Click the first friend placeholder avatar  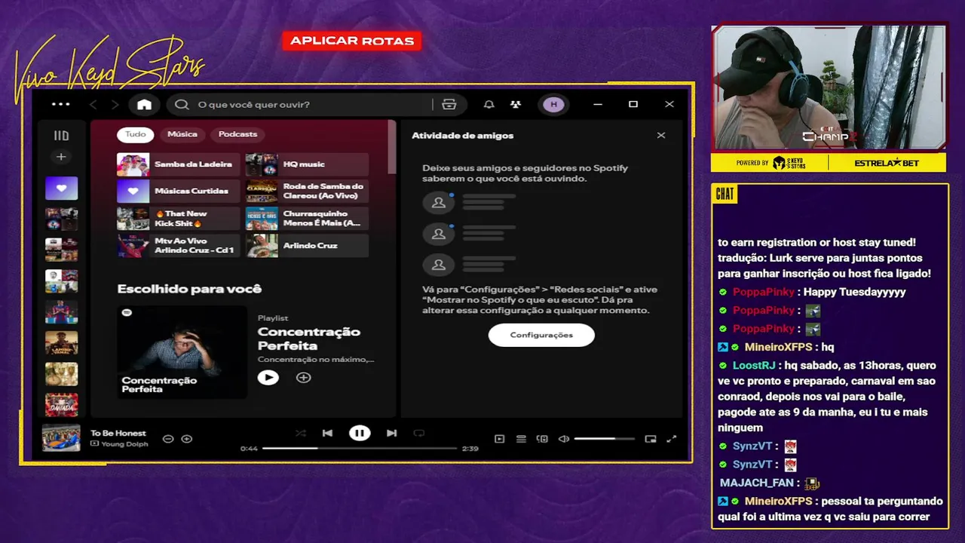[x=438, y=202]
